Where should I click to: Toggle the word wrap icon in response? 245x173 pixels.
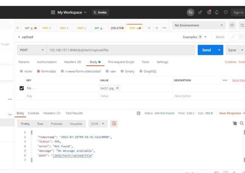pos(114,124)
